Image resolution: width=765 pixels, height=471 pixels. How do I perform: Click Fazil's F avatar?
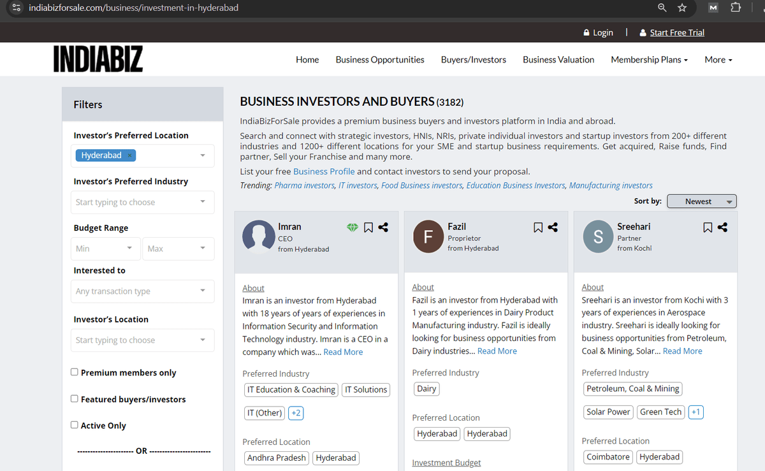428,236
